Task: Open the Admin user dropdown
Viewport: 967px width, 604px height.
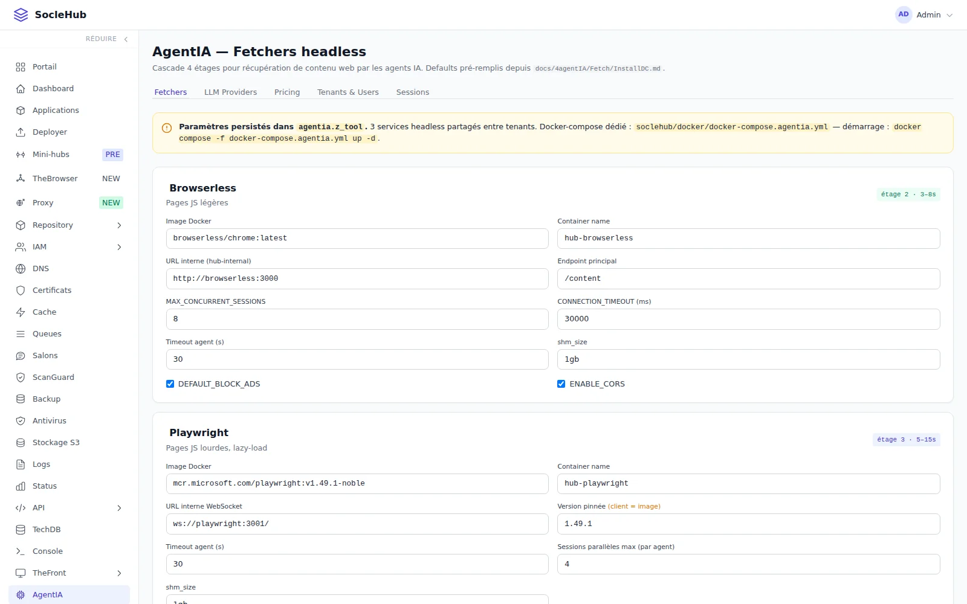Action: point(924,14)
